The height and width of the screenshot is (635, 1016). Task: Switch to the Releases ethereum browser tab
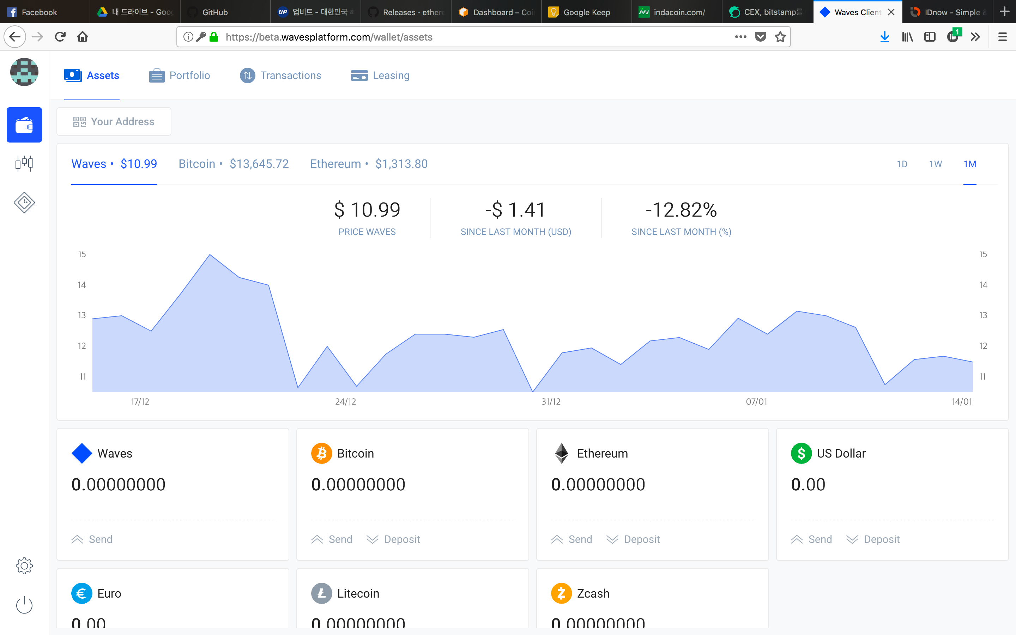coord(406,12)
